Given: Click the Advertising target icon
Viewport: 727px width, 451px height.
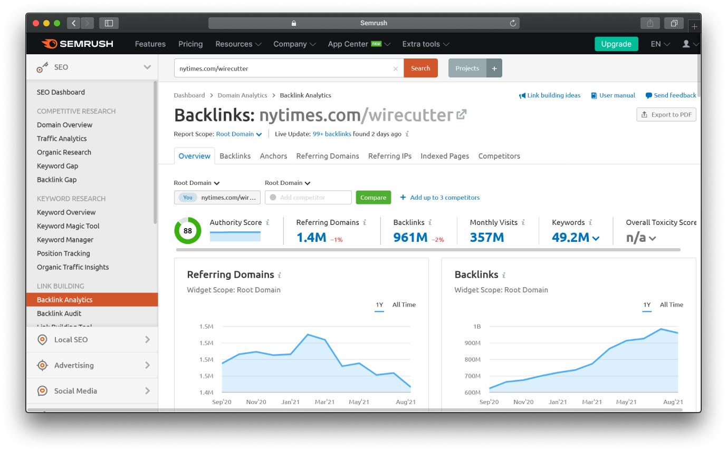Looking at the screenshot, I should (x=42, y=365).
